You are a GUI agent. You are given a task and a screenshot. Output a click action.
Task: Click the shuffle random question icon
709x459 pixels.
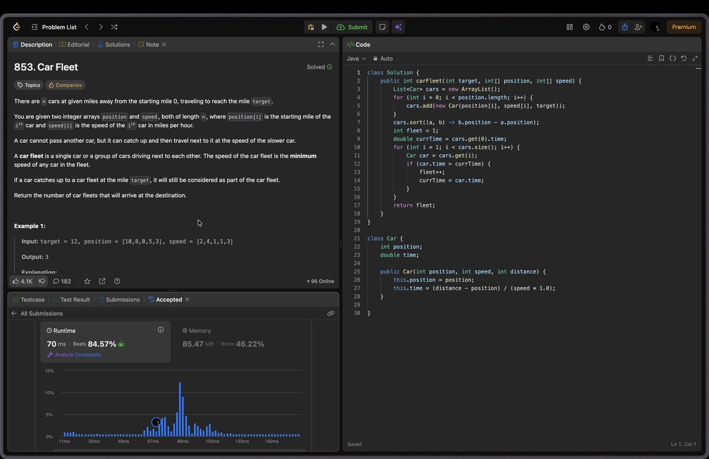pyautogui.click(x=113, y=27)
